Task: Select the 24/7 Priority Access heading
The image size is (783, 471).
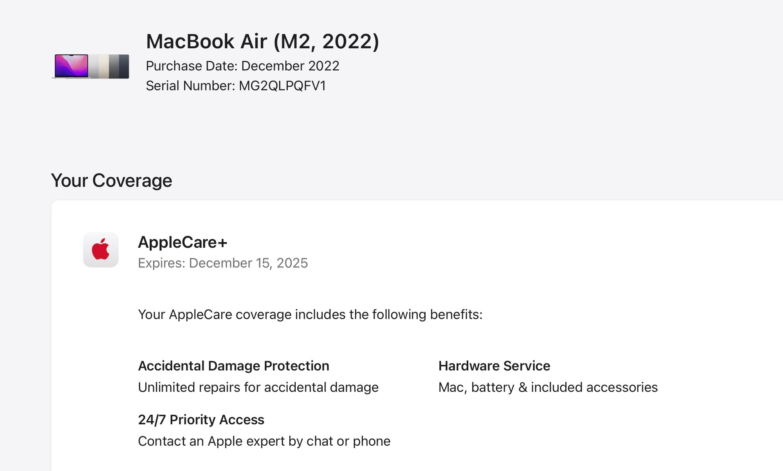Action: (x=201, y=420)
